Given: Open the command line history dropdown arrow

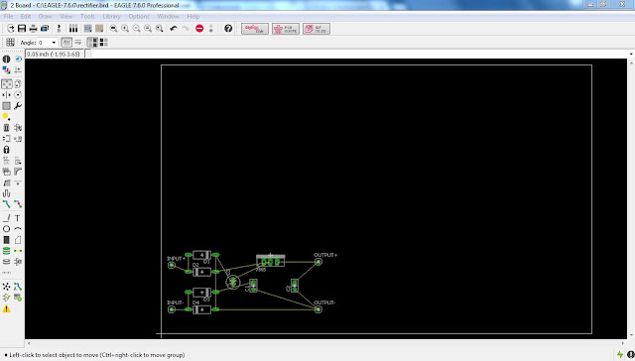Looking at the screenshot, I should coord(631,54).
